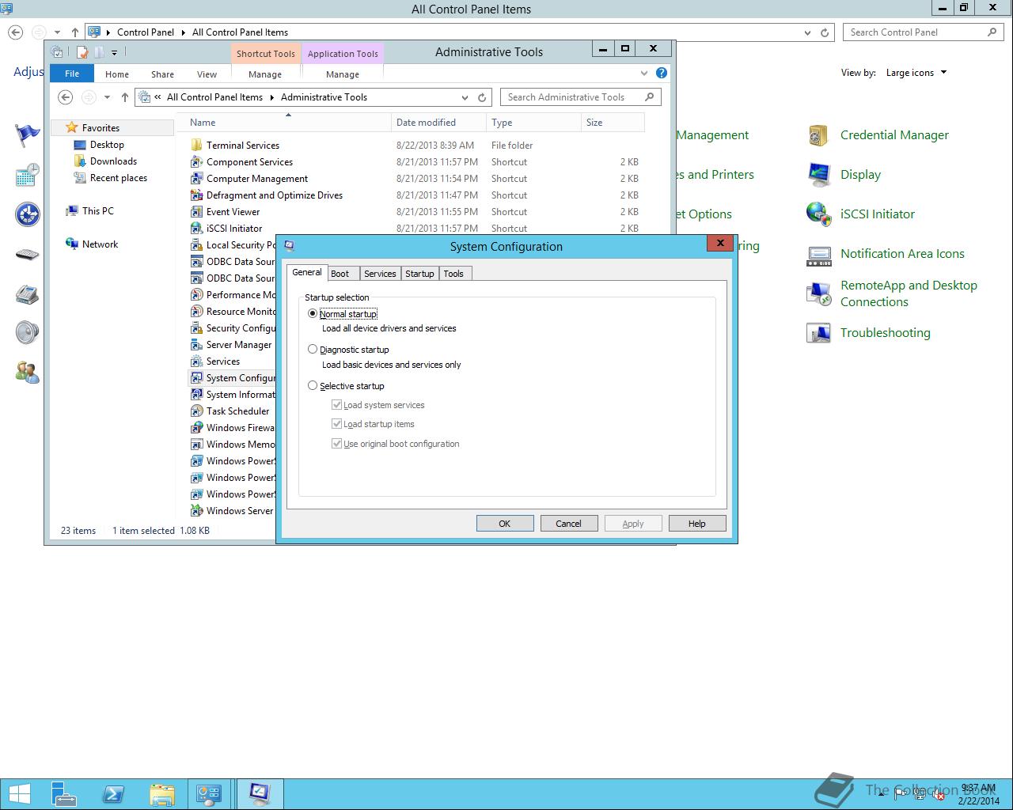The image size is (1013, 810).
Task: Click the Server Manager shortcut icon
Action: (197, 344)
